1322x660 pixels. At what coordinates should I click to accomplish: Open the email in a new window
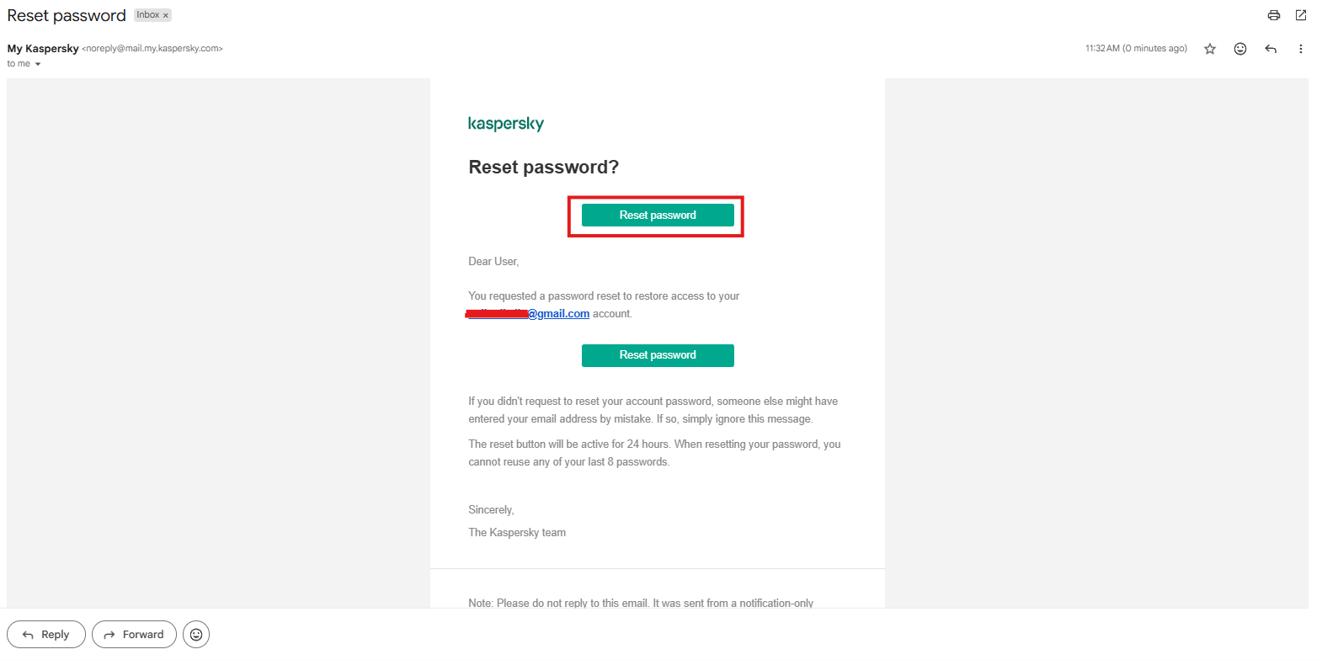coord(1301,15)
